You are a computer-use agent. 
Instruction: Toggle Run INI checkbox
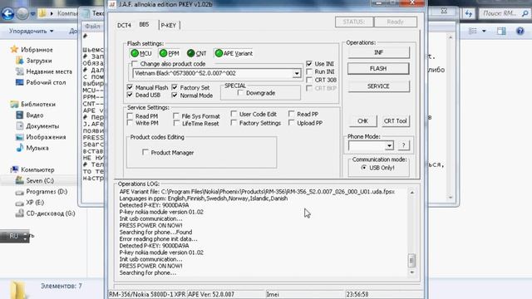point(309,72)
